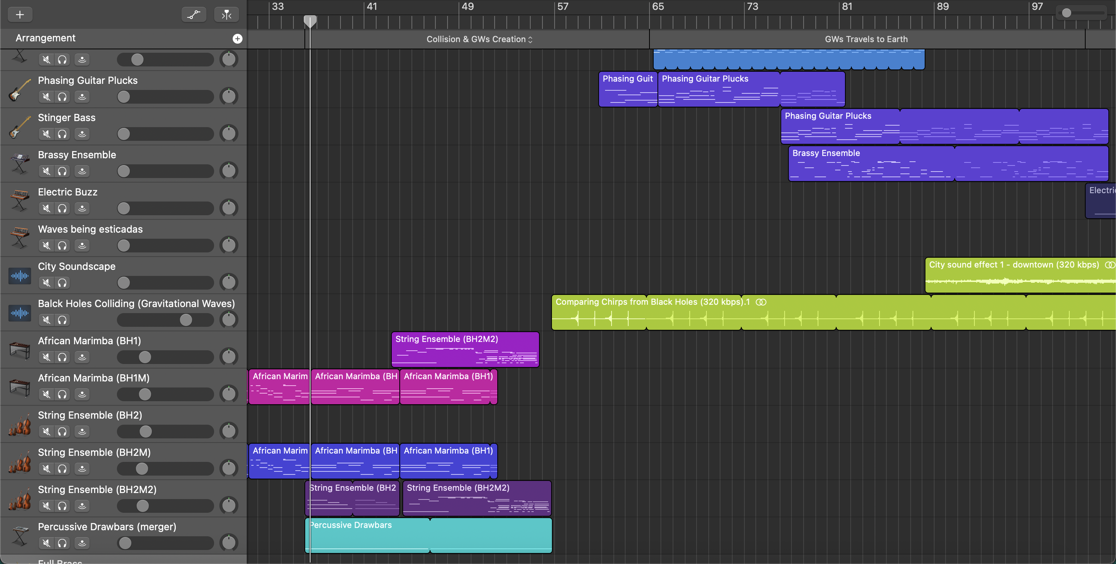Click the Comparing Chirps from Black Holes region
Image resolution: width=1116 pixels, height=564 pixels.
click(780, 312)
